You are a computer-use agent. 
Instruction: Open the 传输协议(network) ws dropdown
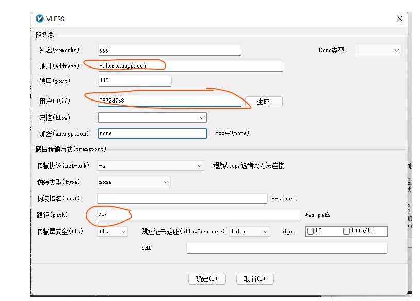click(150, 166)
